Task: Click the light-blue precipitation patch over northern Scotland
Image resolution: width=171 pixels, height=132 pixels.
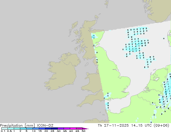Action: (94, 36)
